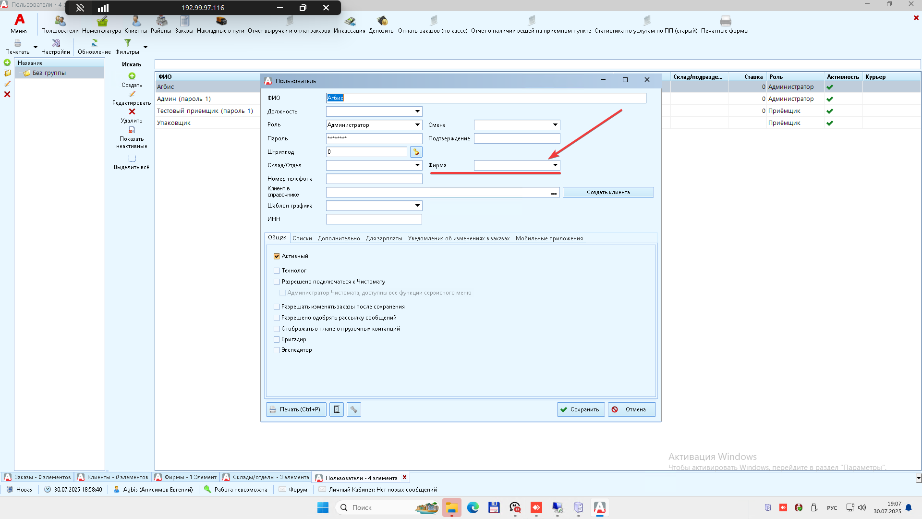Switch to Фирмы - 1 Элемент bottom tab
The width and height of the screenshot is (922, 519).
(185, 477)
